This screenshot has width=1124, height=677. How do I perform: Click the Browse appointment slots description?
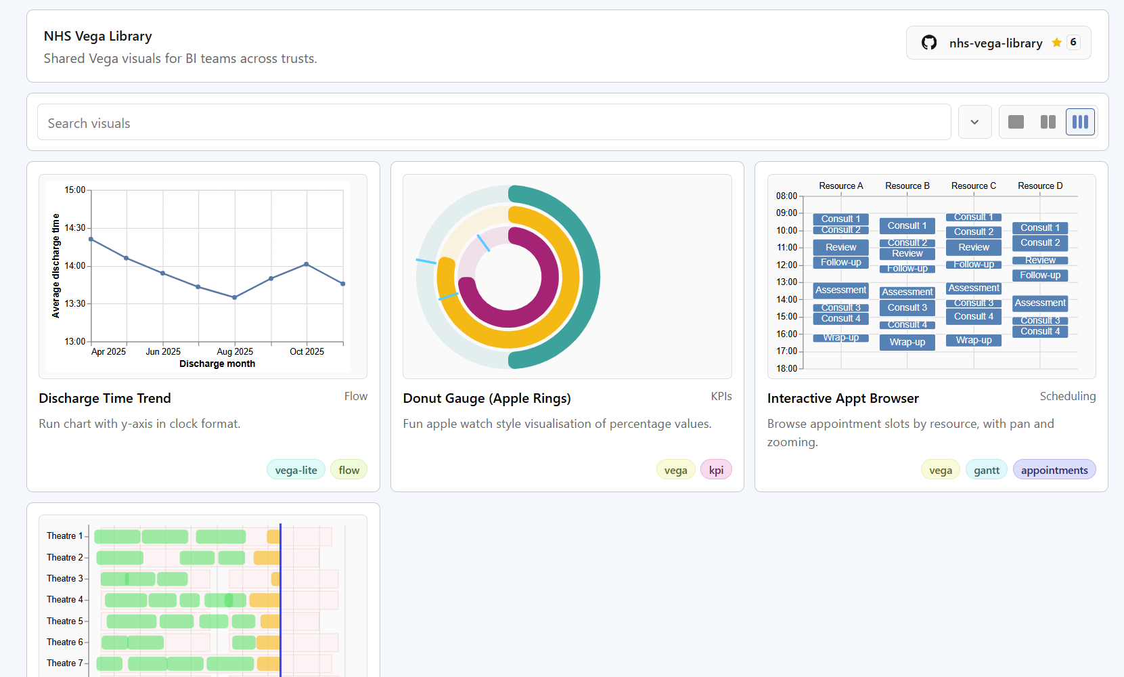tap(911, 433)
